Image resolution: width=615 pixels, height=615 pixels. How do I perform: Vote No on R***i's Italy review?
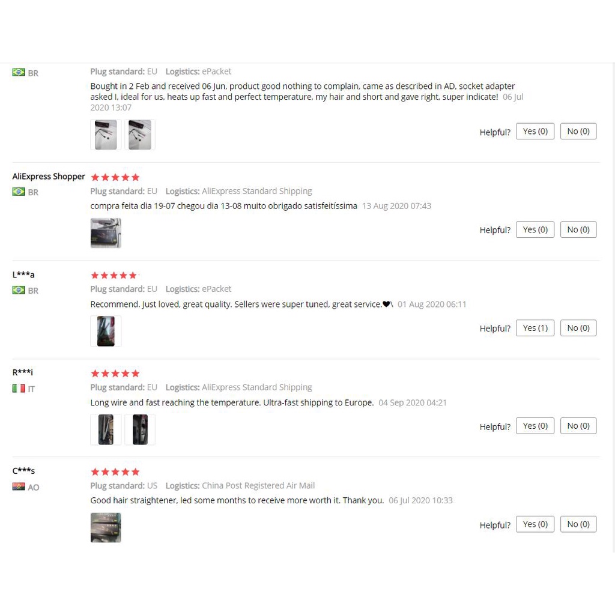(578, 426)
